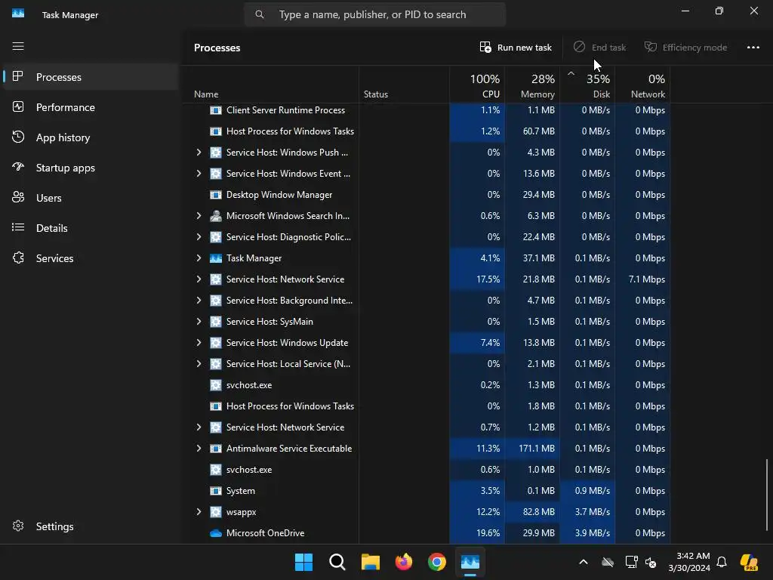Expand Service Host: Windows Push row

click(199, 153)
